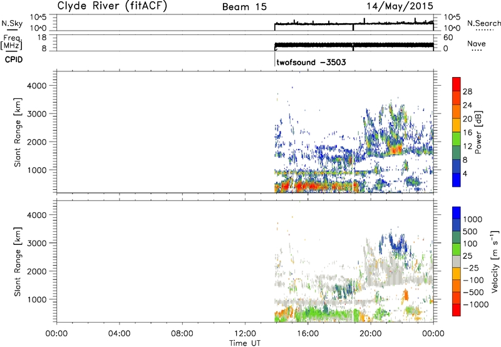The height and width of the screenshot is (347, 501).
Task: Select the '-1000' value on Velocity colorbar
Action: pyautogui.click(x=475, y=304)
